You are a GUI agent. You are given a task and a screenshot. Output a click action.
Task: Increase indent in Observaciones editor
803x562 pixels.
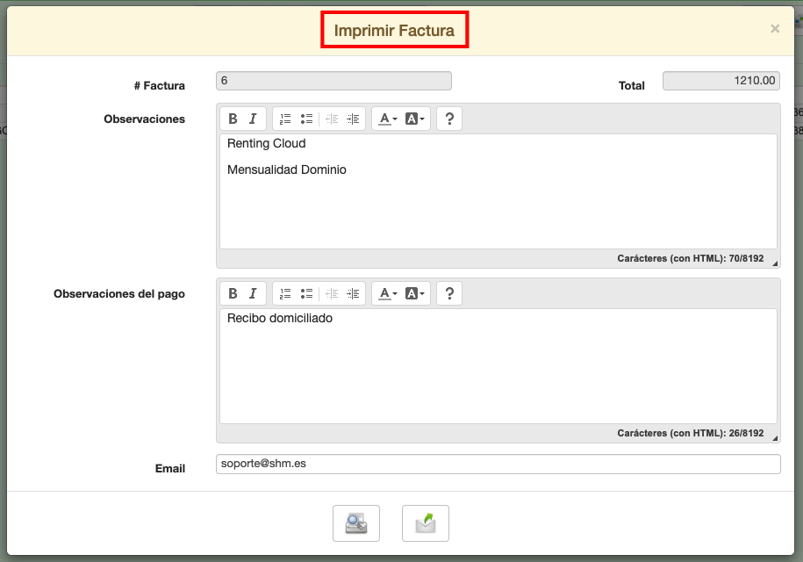click(353, 119)
